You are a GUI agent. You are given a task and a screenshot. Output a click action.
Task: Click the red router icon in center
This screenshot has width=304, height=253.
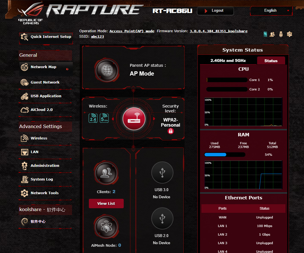point(134,119)
